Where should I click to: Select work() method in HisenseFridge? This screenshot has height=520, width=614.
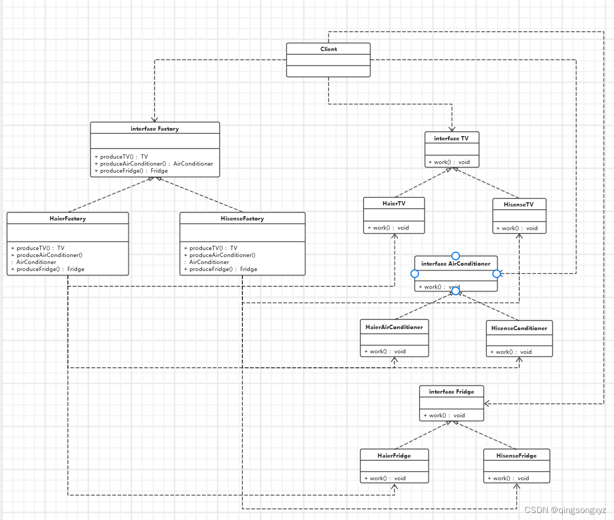[x=508, y=478]
